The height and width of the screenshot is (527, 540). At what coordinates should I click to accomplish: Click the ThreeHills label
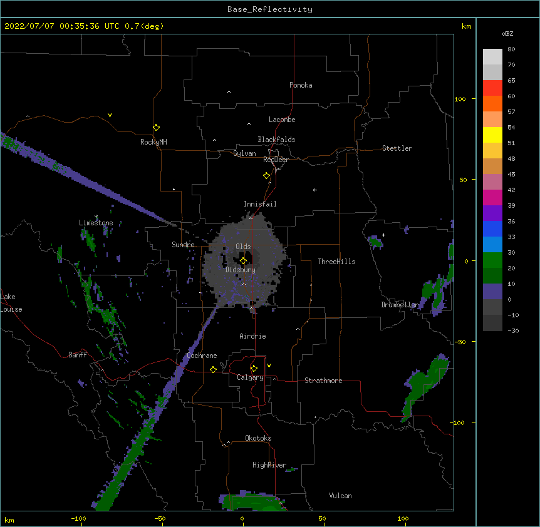336,262
